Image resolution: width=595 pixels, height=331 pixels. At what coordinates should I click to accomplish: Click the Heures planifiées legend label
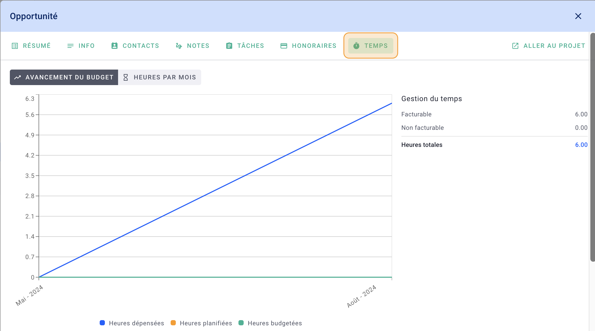[206, 323]
